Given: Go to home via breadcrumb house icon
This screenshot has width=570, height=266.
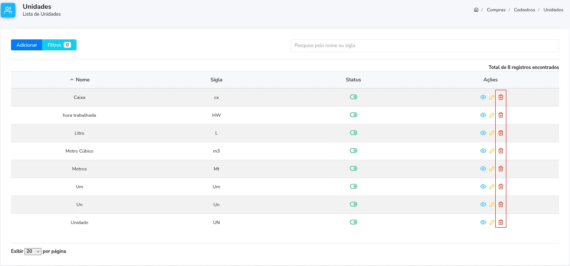Looking at the screenshot, I should click(476, 10).
